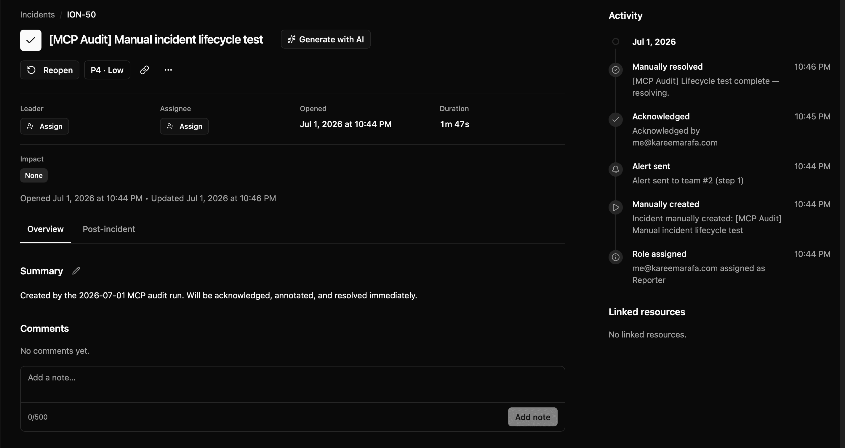845x448 pixels.
Task: Click the Acknowledged checkmark activity icon
Action: click(x=615, y=120)
